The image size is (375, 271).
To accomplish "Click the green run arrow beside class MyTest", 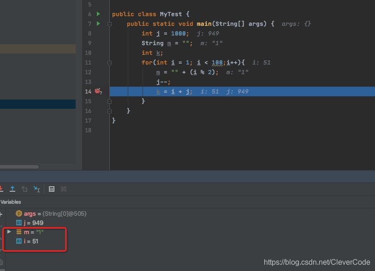I will (98, 14).
